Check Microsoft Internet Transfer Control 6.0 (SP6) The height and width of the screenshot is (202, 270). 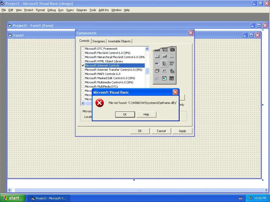(83, 69)
